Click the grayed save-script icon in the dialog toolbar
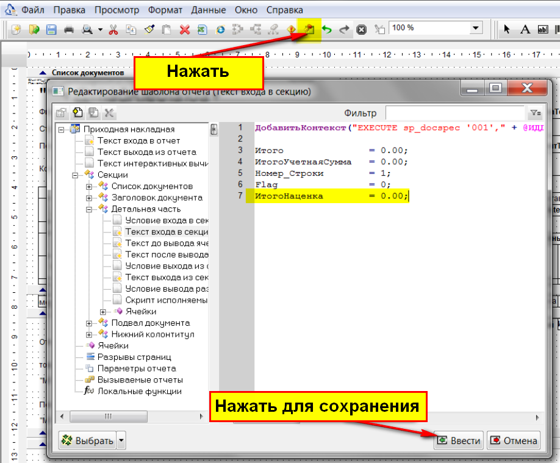The image size is (560, 463). 93,113
